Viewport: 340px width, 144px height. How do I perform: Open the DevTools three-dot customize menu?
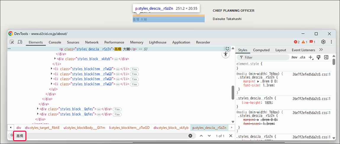coord(331,42)
